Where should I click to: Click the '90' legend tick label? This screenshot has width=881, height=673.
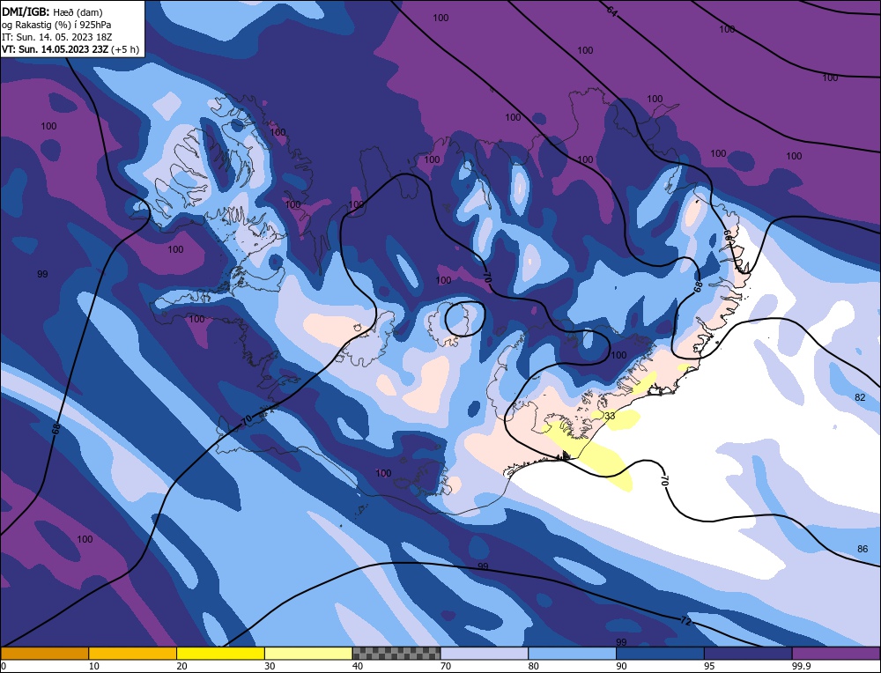[x=621, y=666]
